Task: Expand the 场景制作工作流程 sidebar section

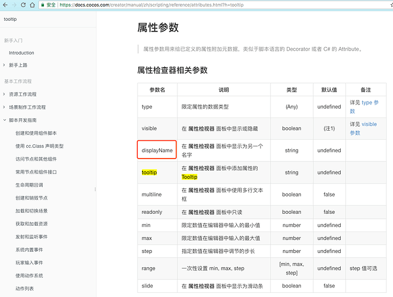Action: 4,107
